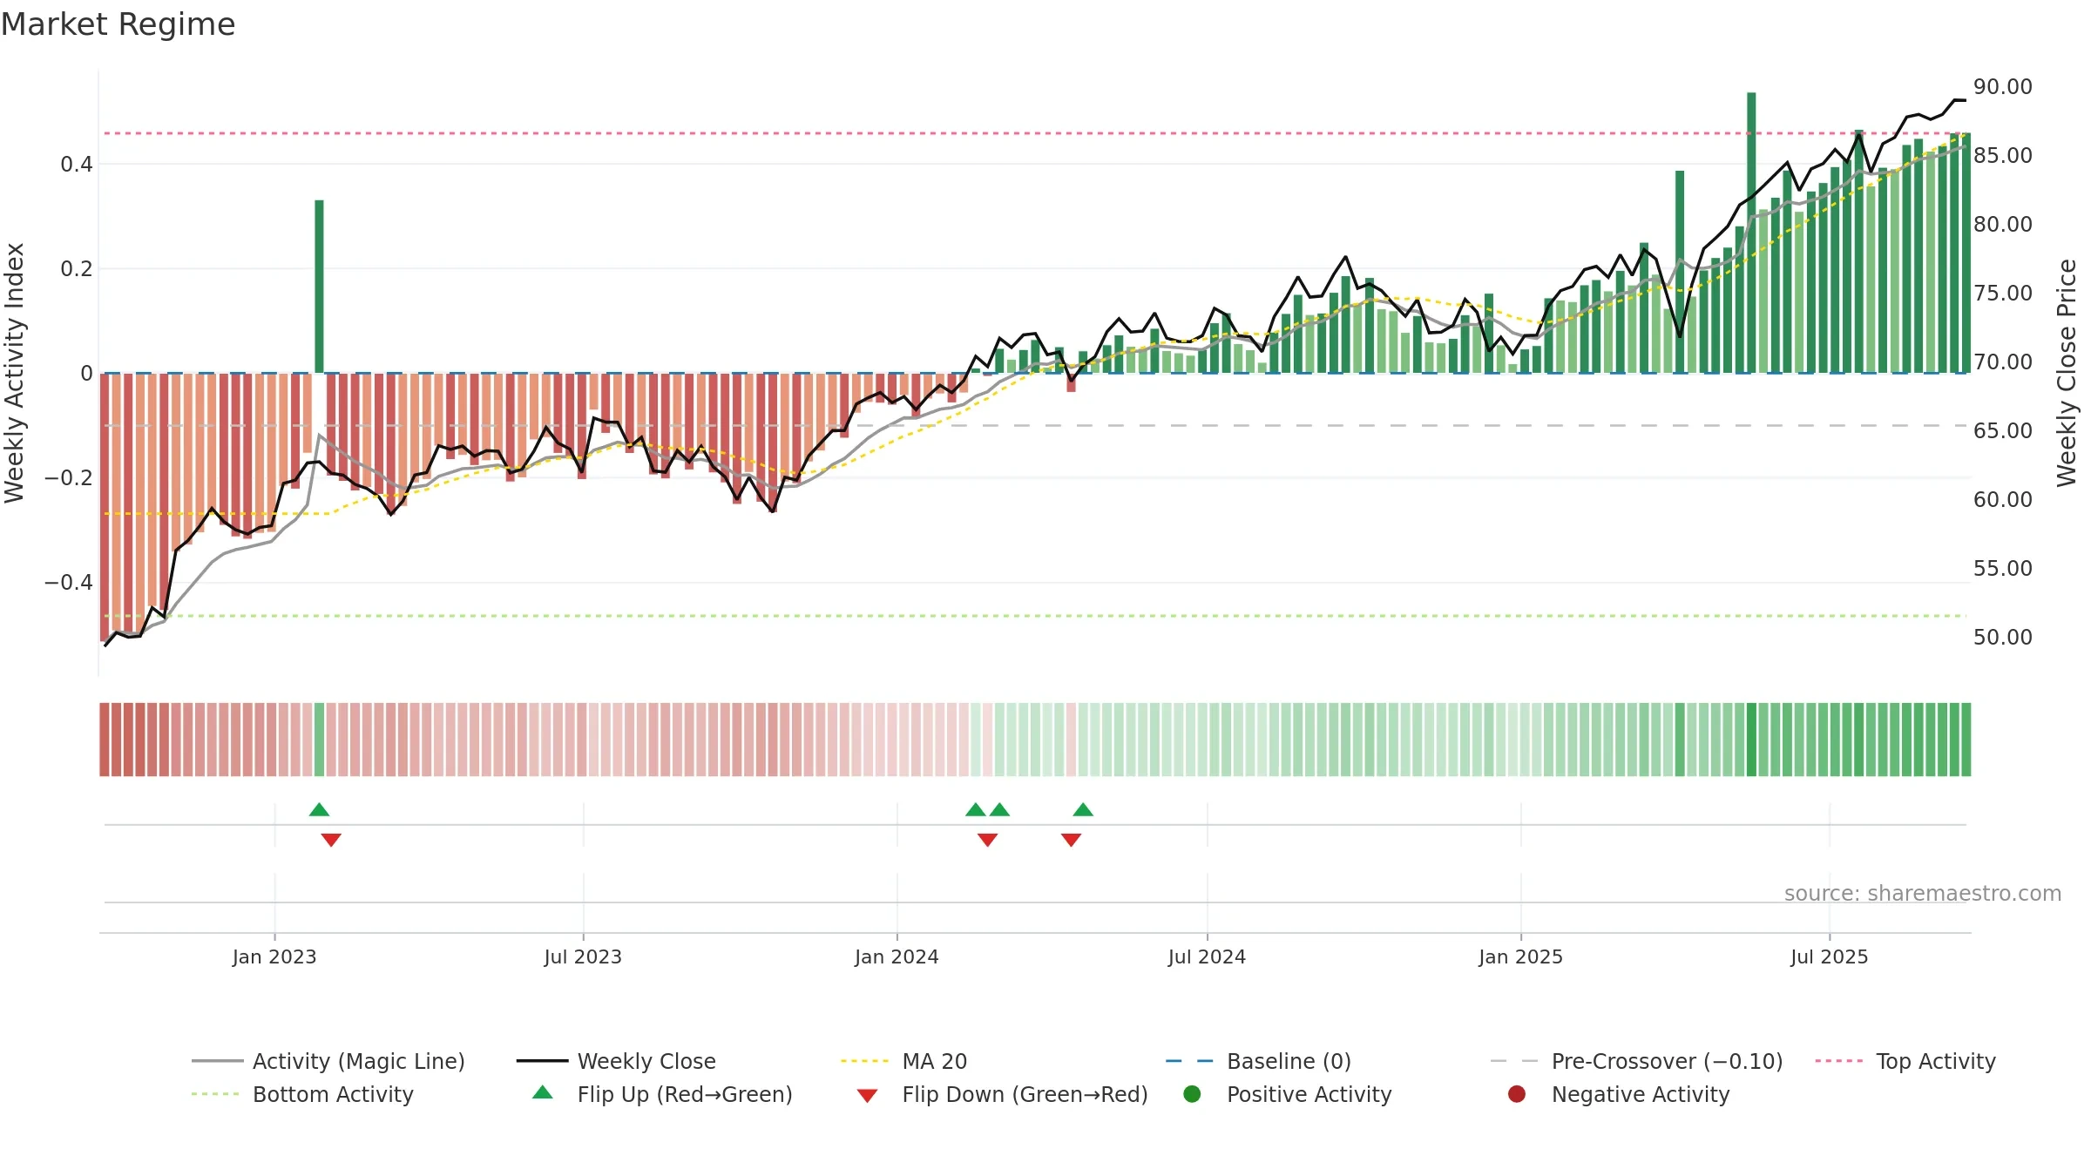Click the green cell in the red heatmap strip
This screenshot has height=1176, width=2091.
coord(319,740)
